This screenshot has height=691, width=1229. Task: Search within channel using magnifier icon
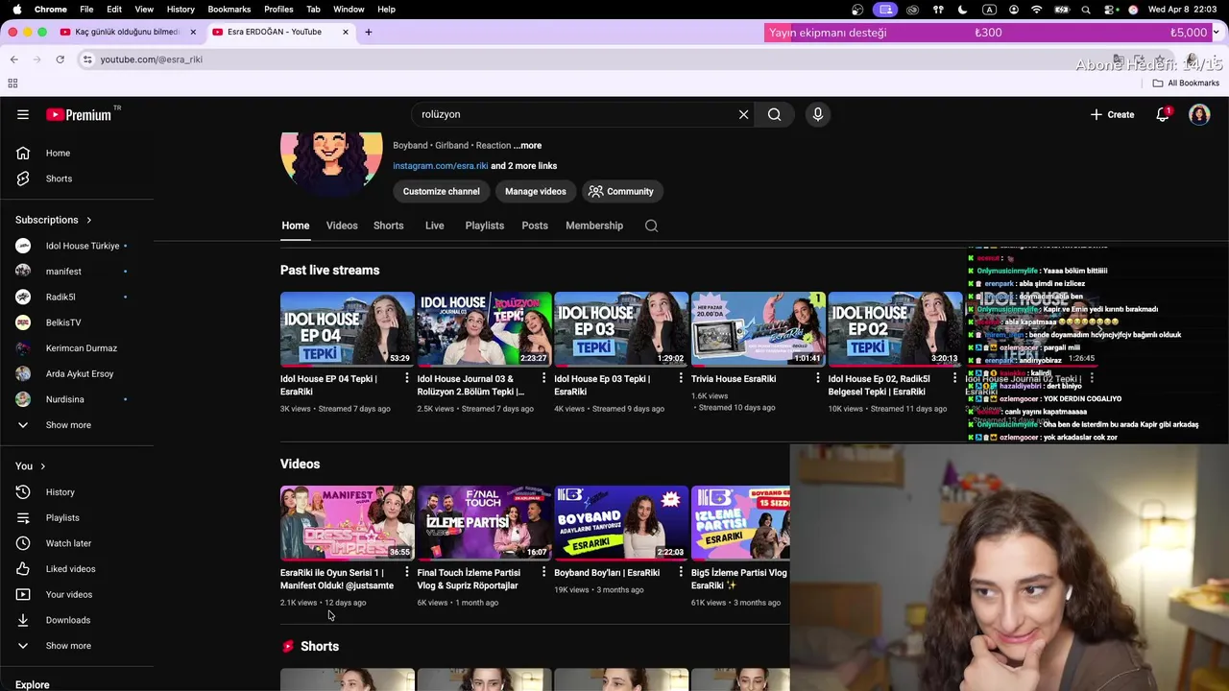(x=651, y=226)
